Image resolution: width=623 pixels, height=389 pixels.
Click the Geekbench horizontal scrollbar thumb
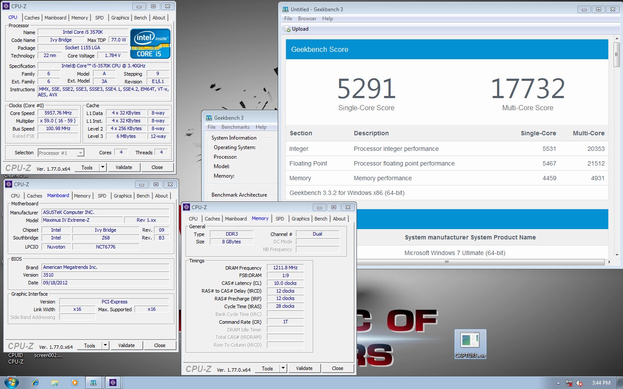coord(446,262)
